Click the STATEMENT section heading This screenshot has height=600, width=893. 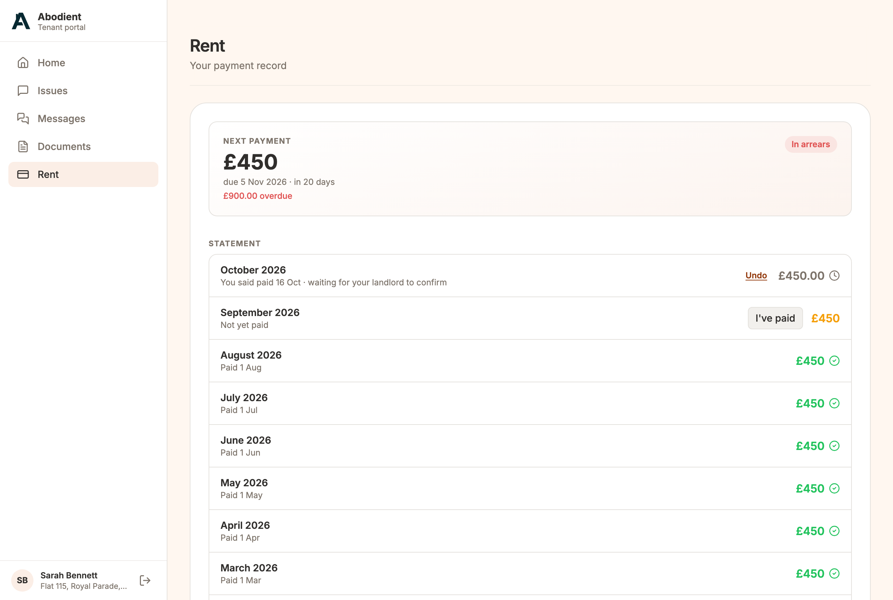click(234, 243)
